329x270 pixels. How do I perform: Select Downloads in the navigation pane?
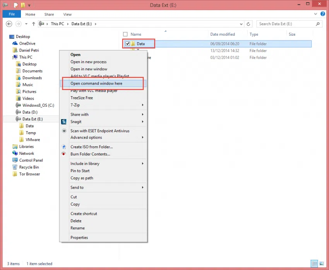pos(32,78)
